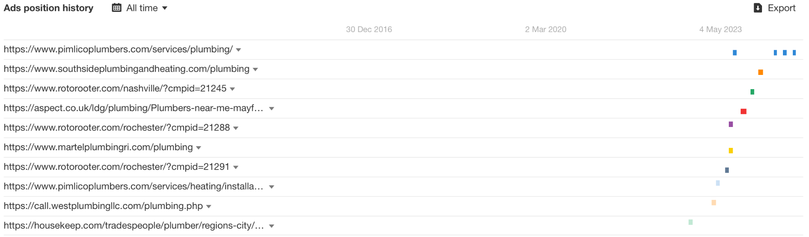Expand caret beside martelplumbingri.com URL
This screenshot has height=237, width=809.
(x=199, y=147)
